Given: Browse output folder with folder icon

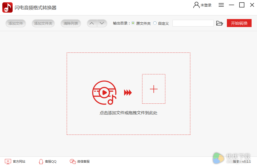Looking at the screenshot, I should point(220,23).
